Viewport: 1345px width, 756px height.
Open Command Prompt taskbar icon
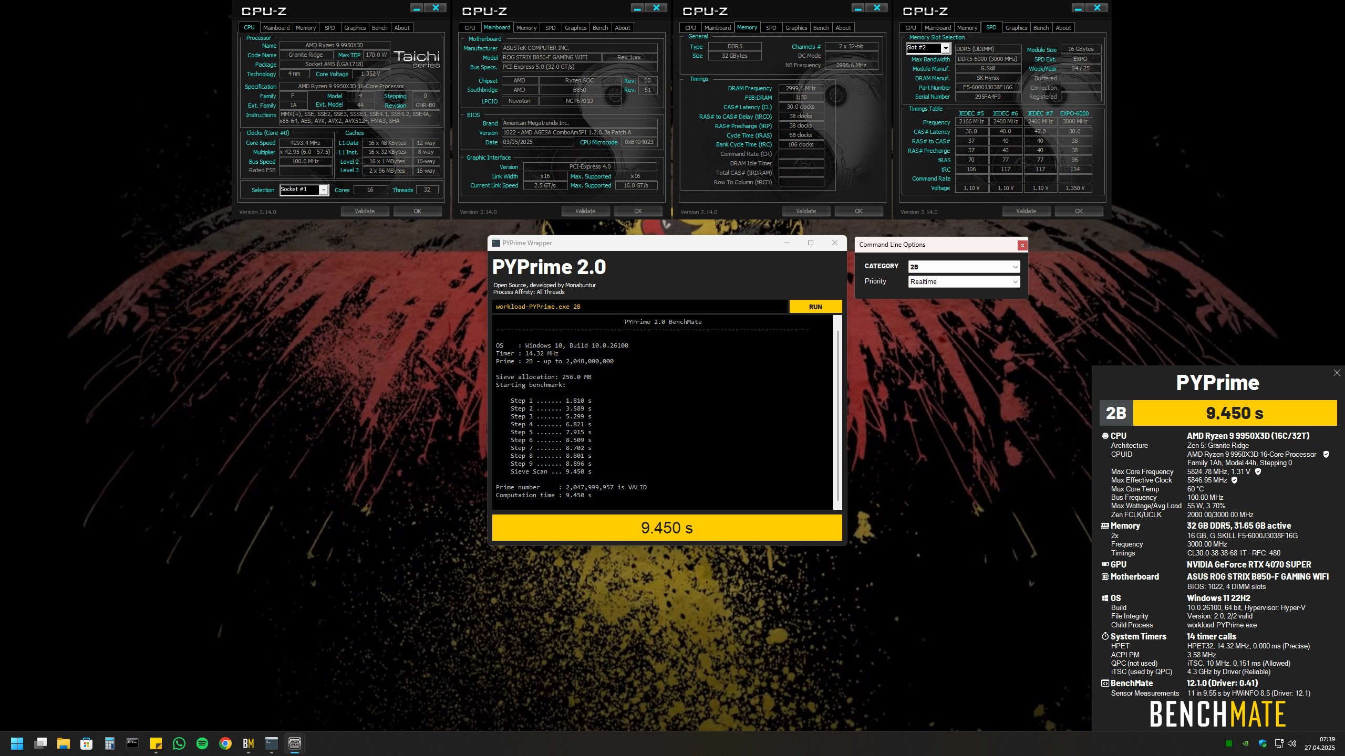132,743
